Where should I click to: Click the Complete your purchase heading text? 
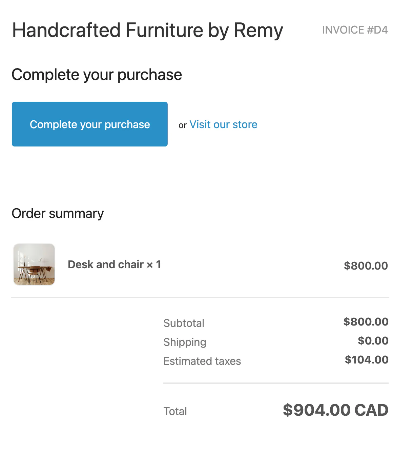click(x=97, y=75)
